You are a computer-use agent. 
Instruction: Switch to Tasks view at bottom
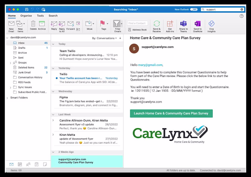point(36,164)
